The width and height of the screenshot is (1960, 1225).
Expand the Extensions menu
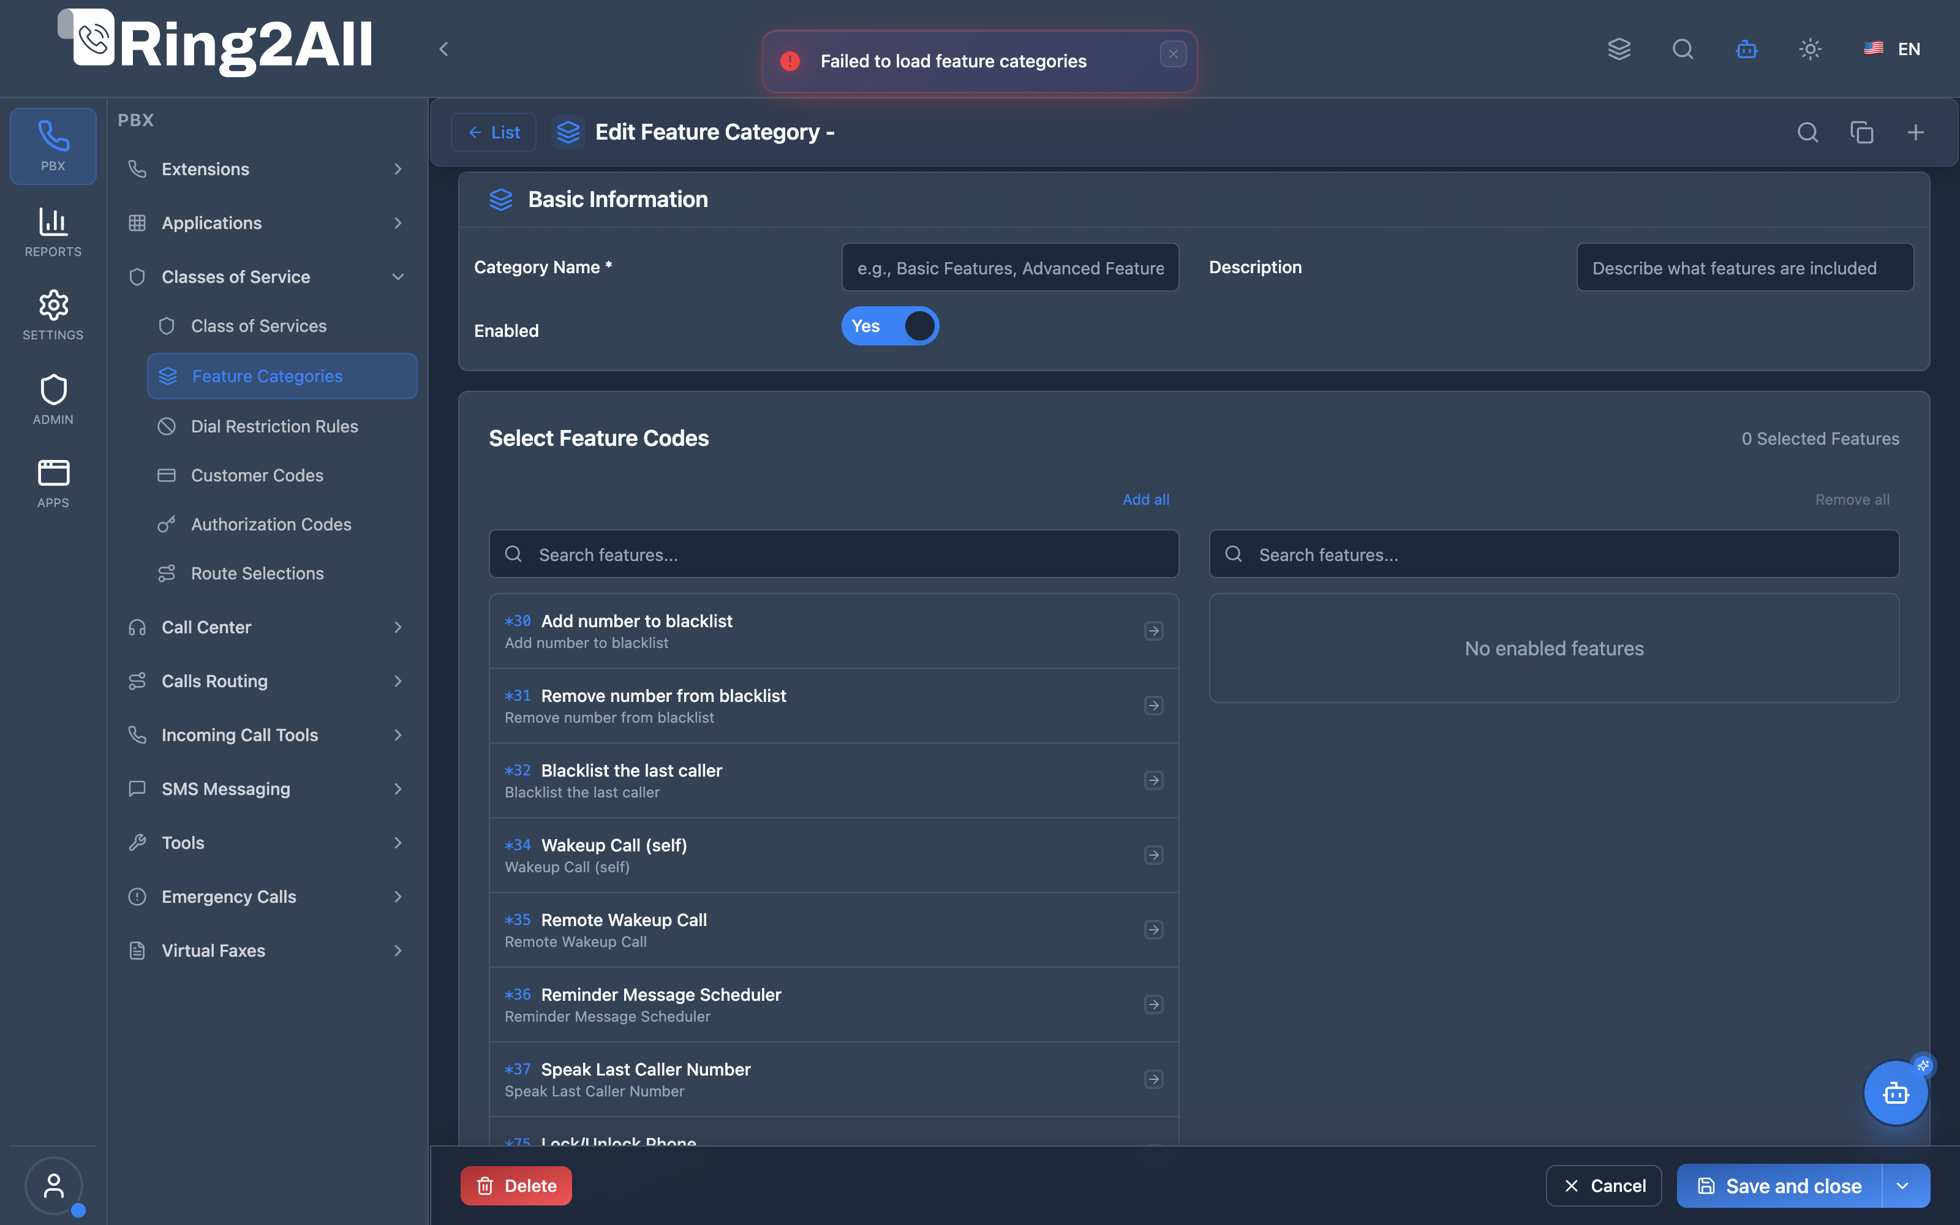pyautogui.click(x=266, y=169)
